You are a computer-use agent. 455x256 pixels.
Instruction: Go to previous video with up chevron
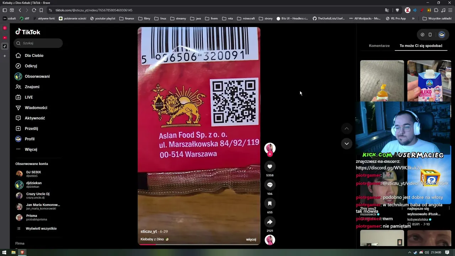(x=347, y=128)
